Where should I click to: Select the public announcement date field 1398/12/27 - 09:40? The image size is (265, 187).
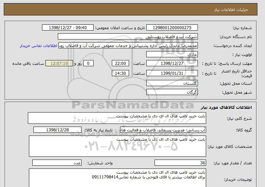(67, 28)
